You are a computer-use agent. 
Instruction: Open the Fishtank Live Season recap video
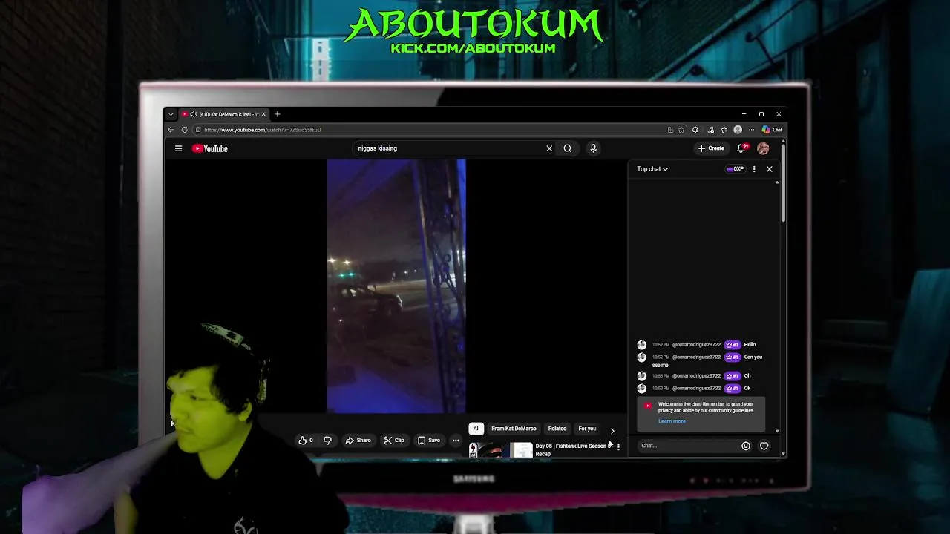573,449
